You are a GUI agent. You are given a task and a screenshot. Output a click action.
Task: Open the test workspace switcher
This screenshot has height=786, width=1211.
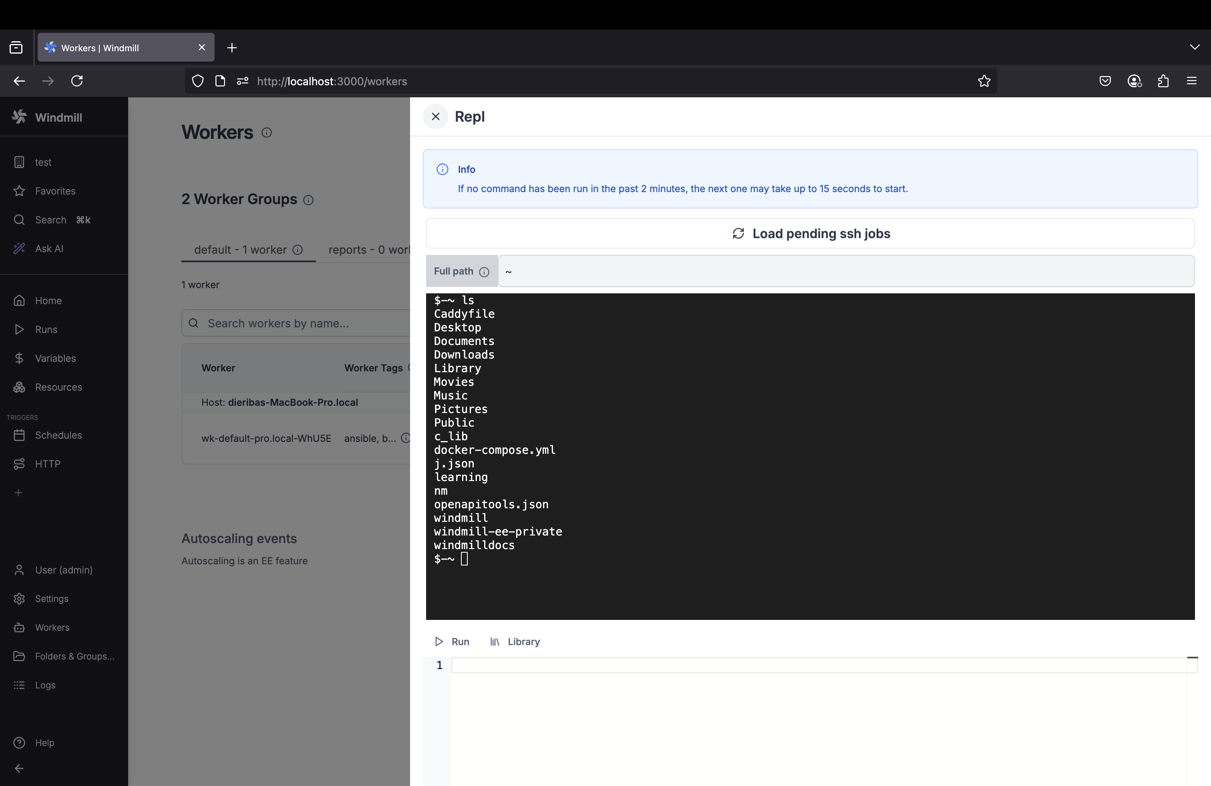(x=43, y=162)
